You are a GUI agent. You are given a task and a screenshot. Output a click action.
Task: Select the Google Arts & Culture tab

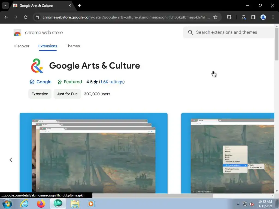point(43,5)
